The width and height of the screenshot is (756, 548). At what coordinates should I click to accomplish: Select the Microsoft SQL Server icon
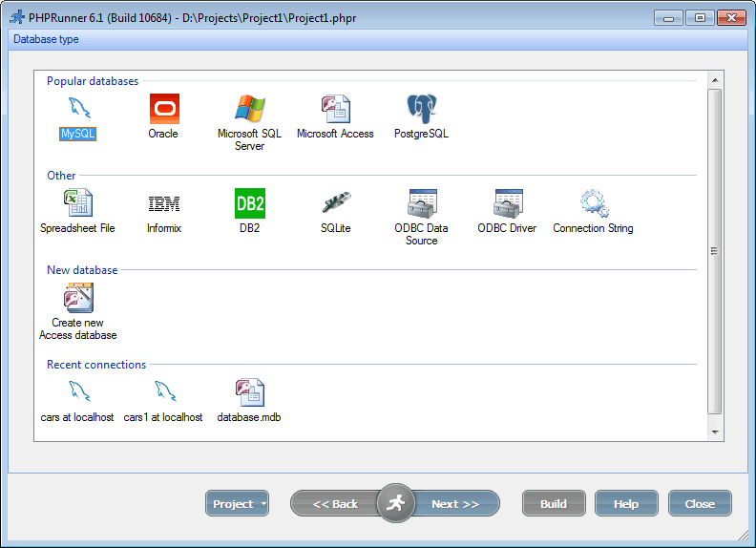[x=250, y=108]
